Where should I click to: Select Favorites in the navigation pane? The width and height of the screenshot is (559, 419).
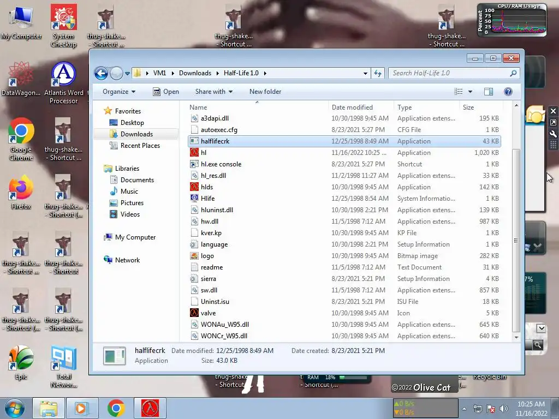pos(128,111)
